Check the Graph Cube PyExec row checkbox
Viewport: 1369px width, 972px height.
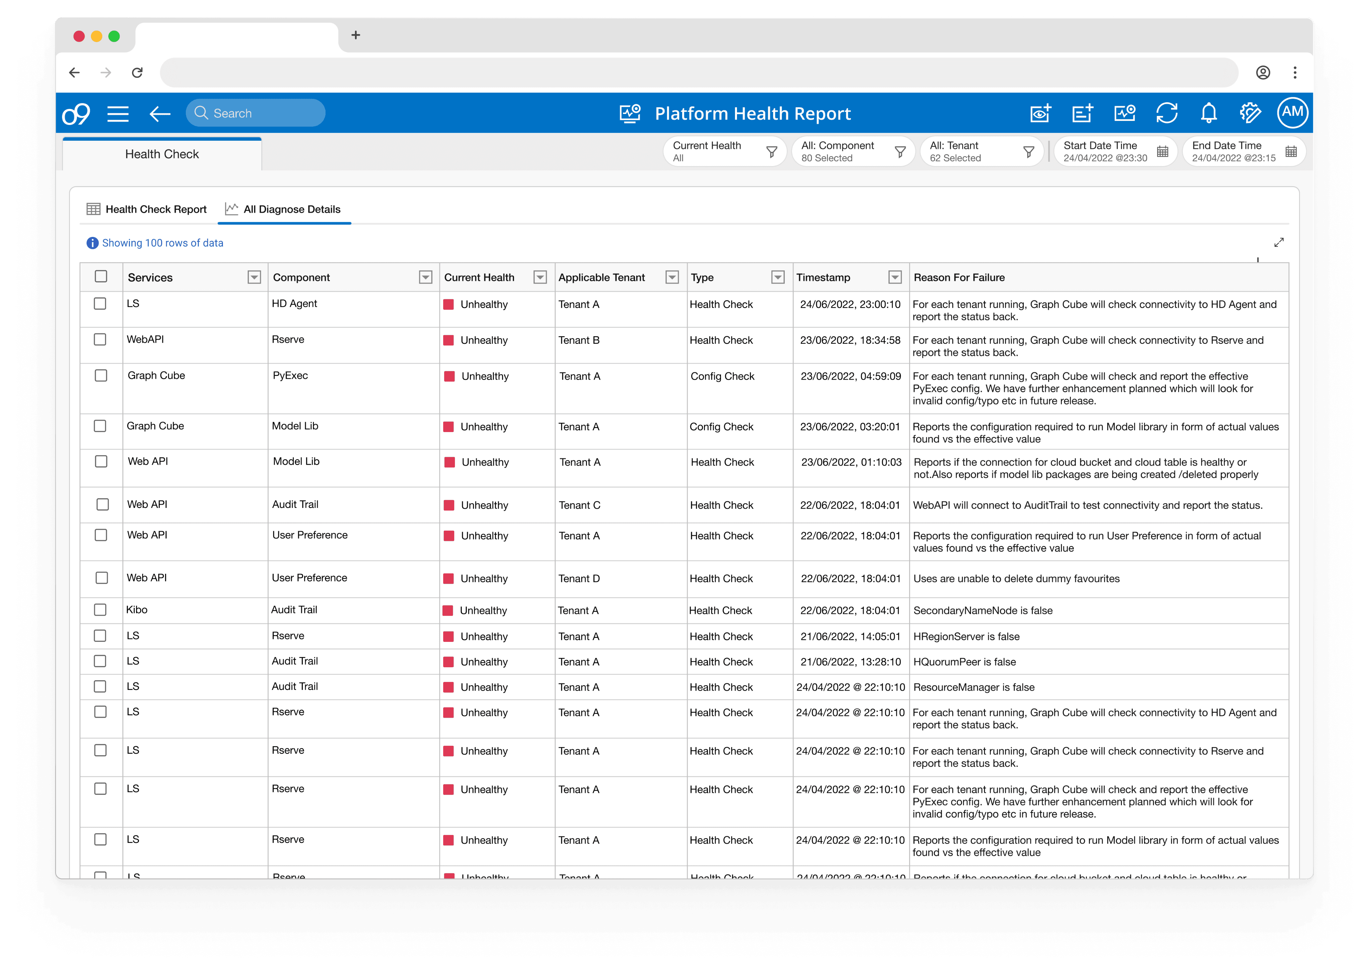tap(101, 375)
